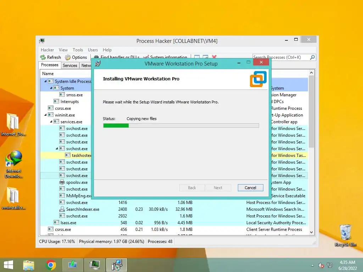Click Find handles or DLLs toolbar item
Screen dimensions: 363x272
(x=117, y=57)
